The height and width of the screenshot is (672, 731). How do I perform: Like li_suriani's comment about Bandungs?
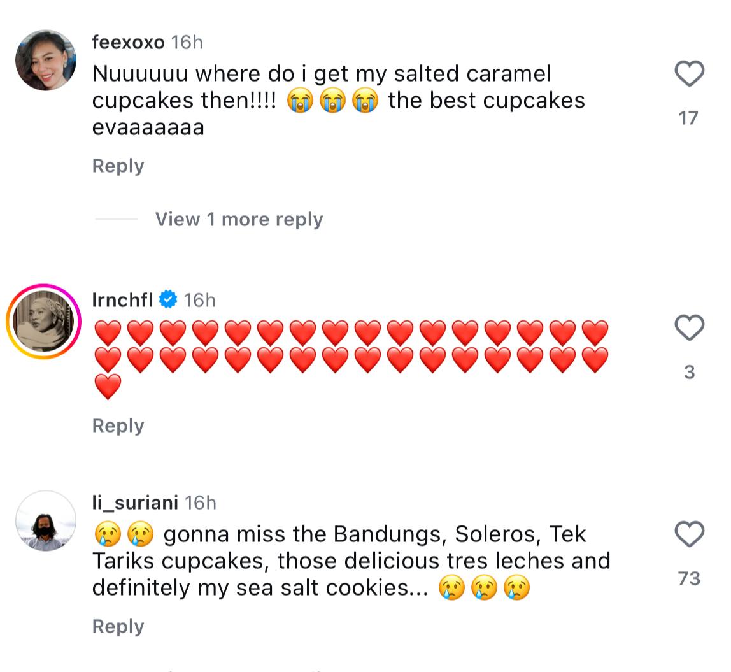click(689, 534)
